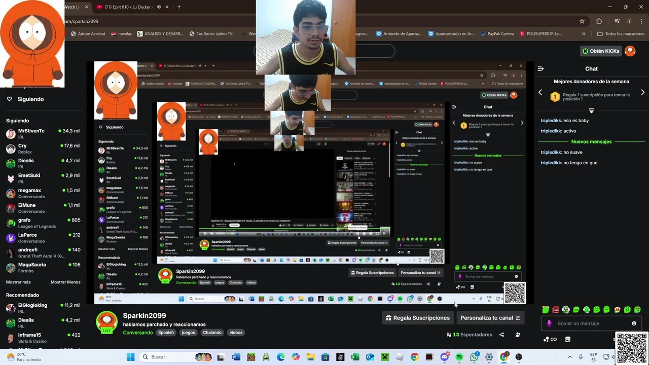Click Mostrar más in the following list

[18, 282]
